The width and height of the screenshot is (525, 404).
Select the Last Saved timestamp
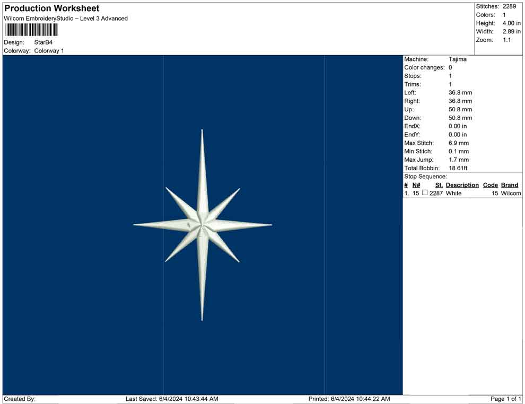pos(170,398)
